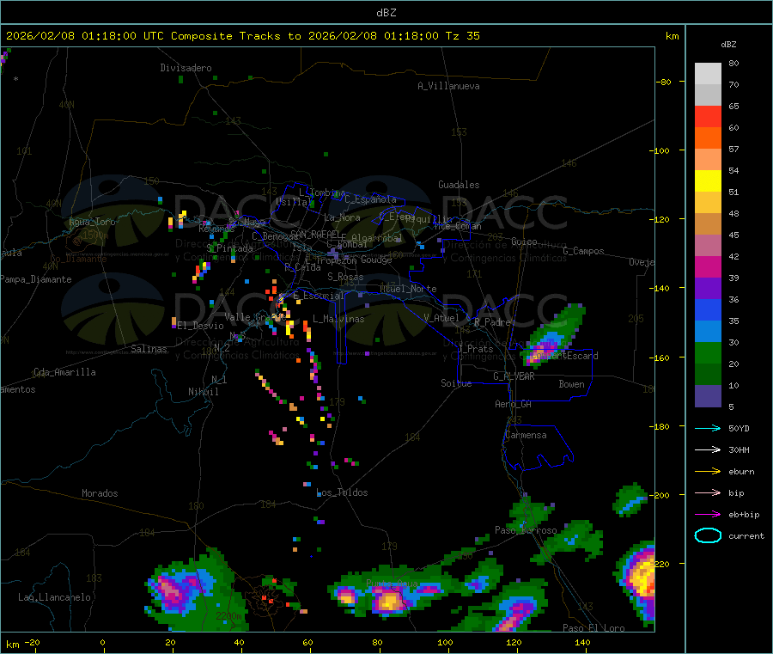The height and width of the screenshot is (654, 773).
Task: Click the 'Tz 35' threshold text in header
Action: (x=463, y=36)
